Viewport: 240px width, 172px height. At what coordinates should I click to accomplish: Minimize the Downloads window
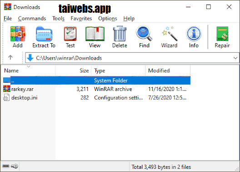tap(188, 7)
